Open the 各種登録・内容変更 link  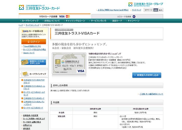(30, 115)
